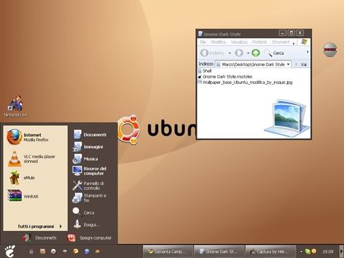Click the Vai go button

pos(301,64)
